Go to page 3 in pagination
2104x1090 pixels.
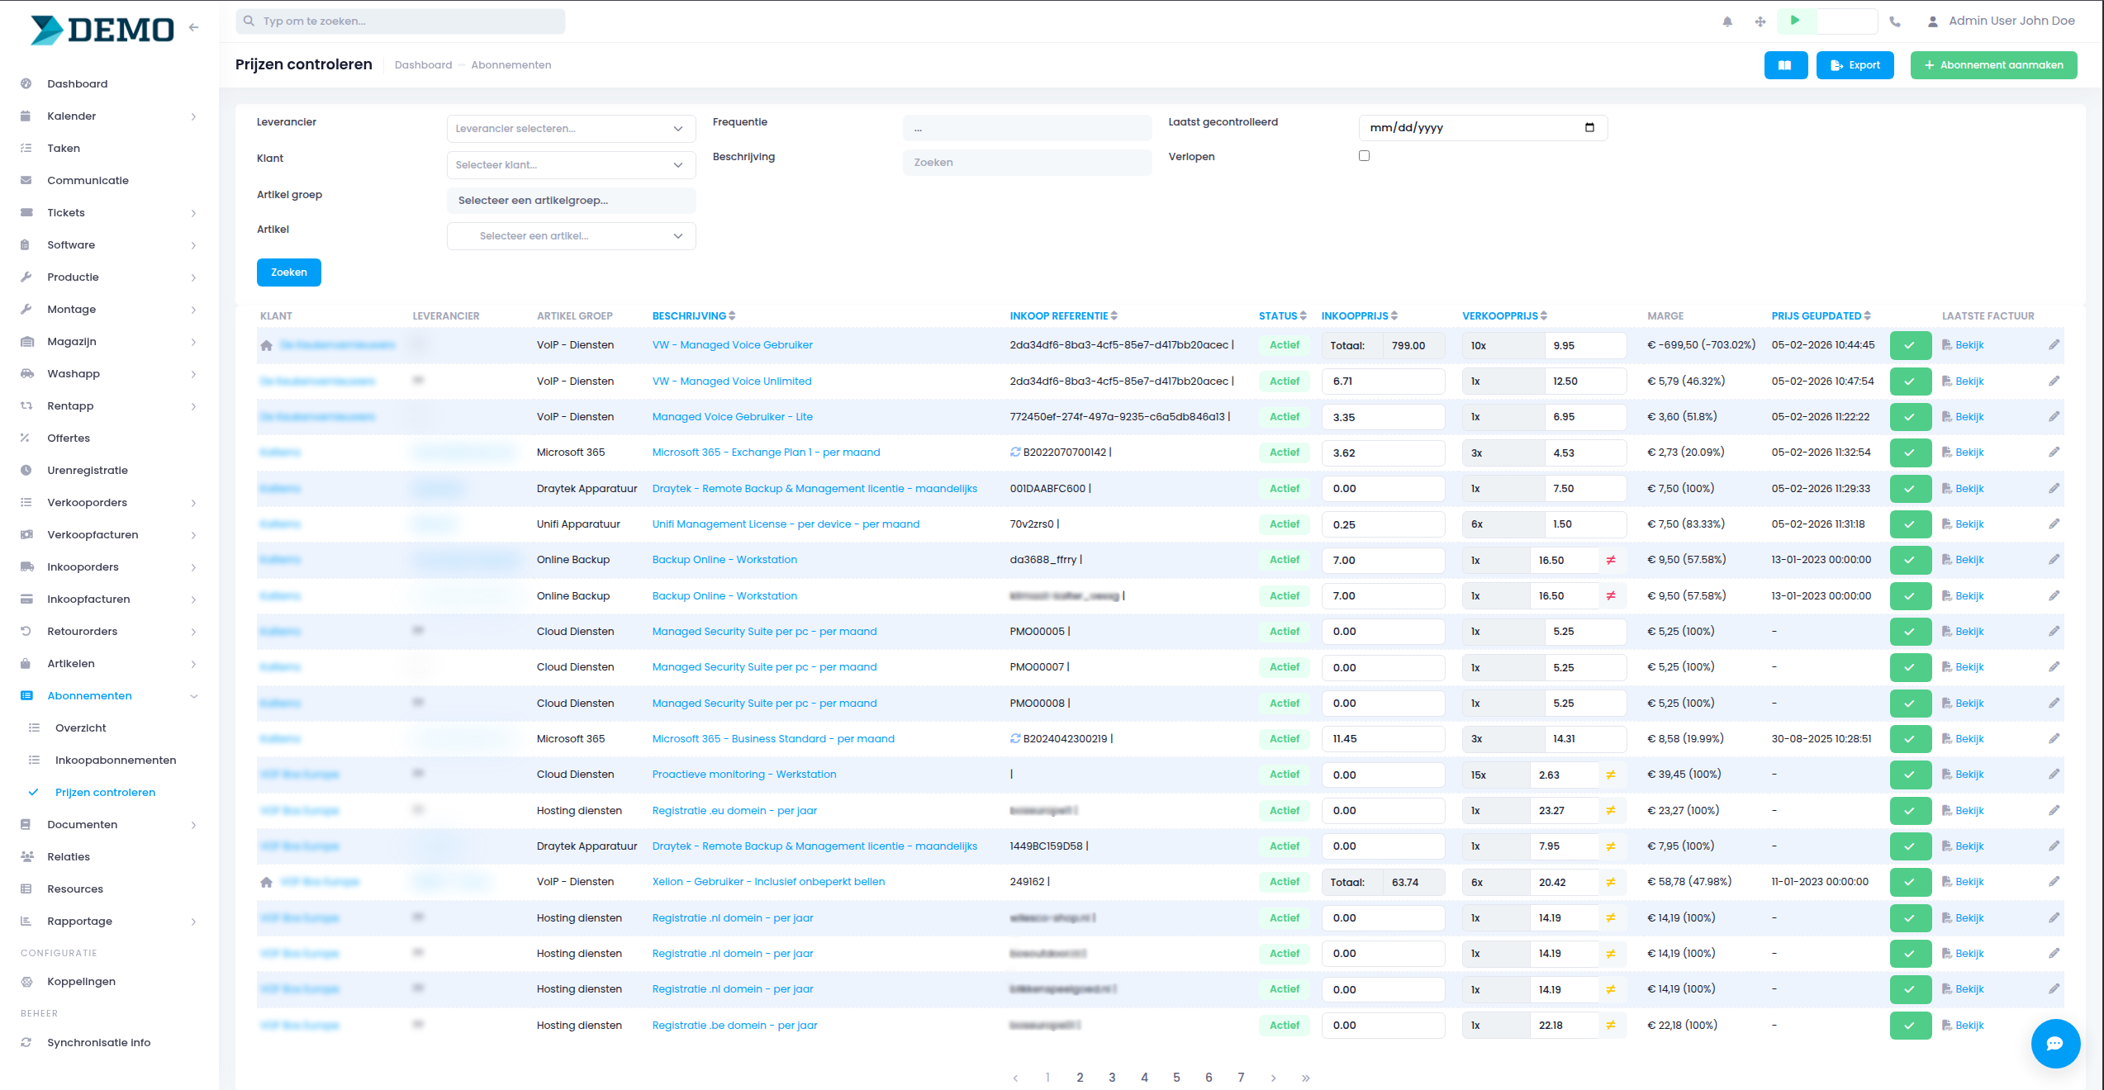pos(1112,1078)
